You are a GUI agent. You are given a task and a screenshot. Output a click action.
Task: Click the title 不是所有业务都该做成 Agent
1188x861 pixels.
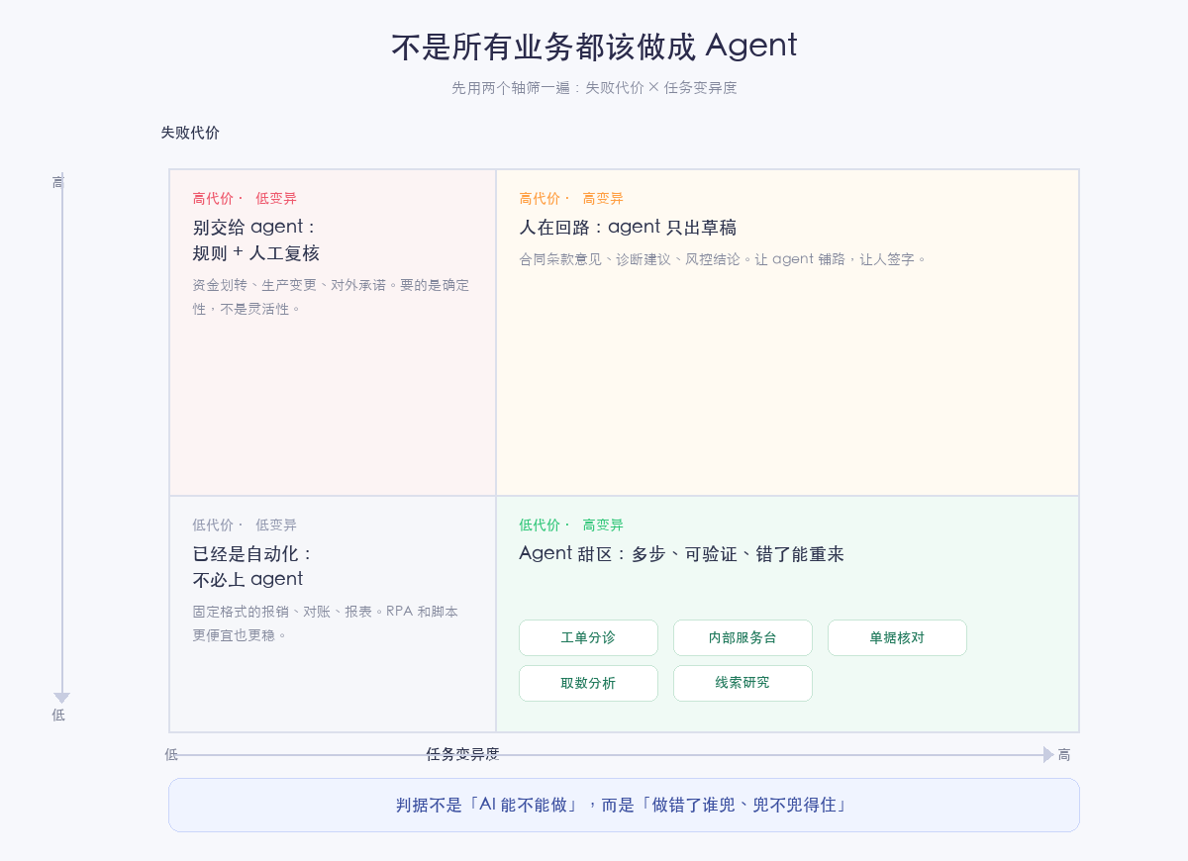(x=594, y=46)
